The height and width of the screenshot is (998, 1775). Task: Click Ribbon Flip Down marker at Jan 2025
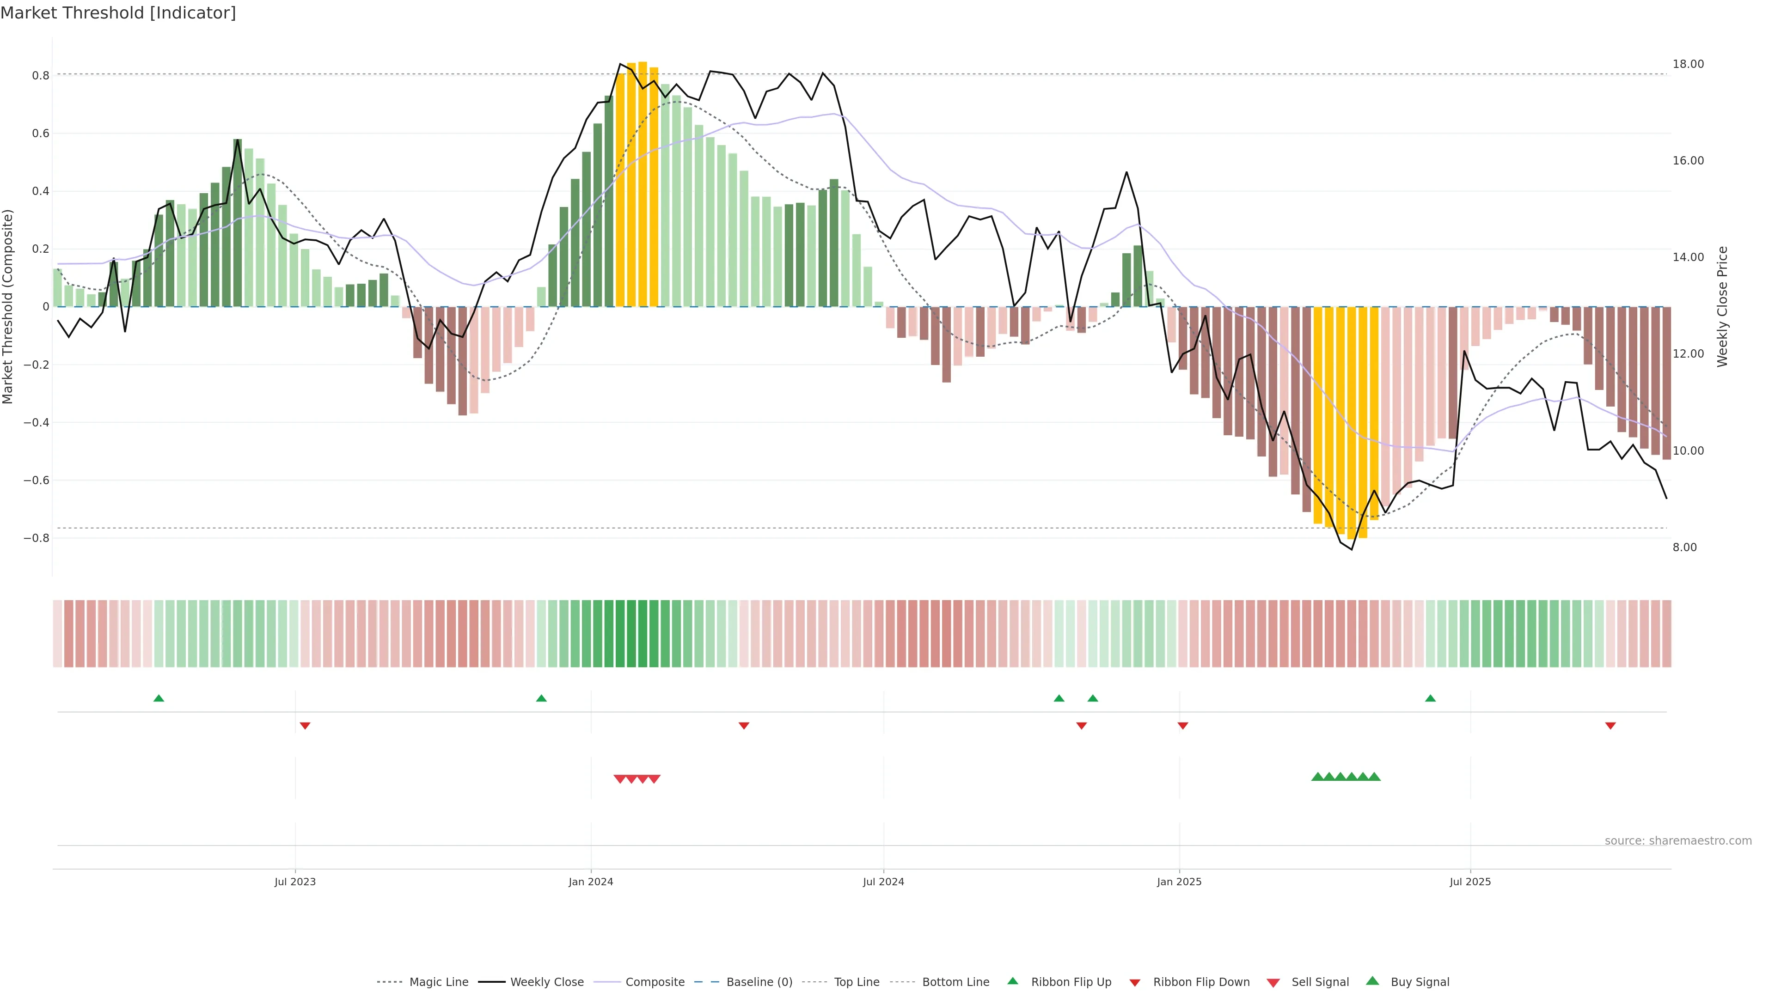[x=1182, y=726]
